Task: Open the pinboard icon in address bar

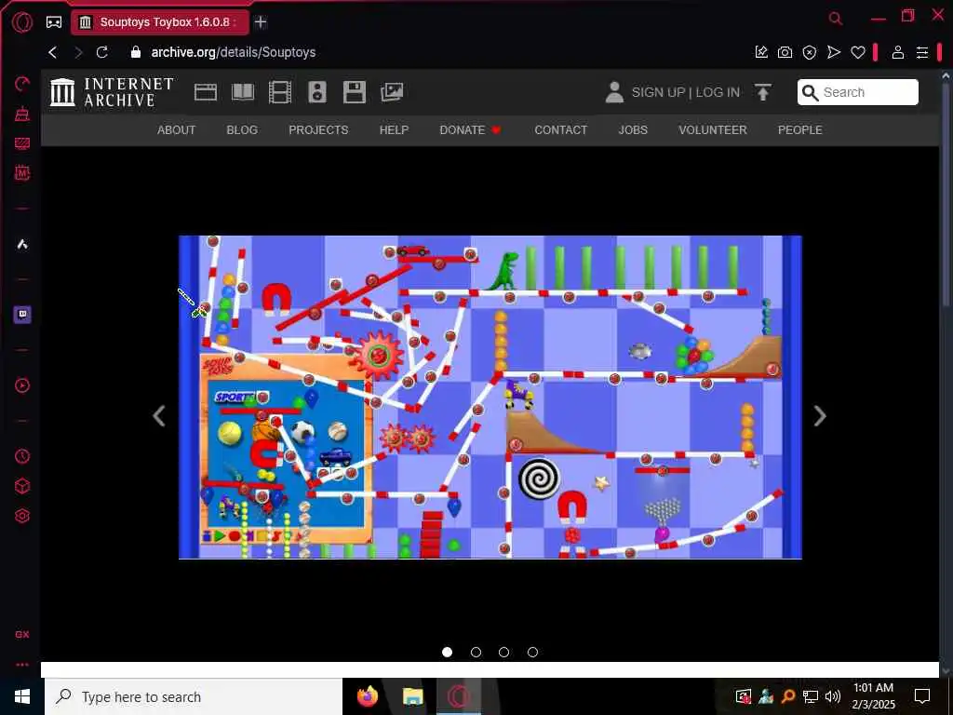Action: (x=761, y=52)
